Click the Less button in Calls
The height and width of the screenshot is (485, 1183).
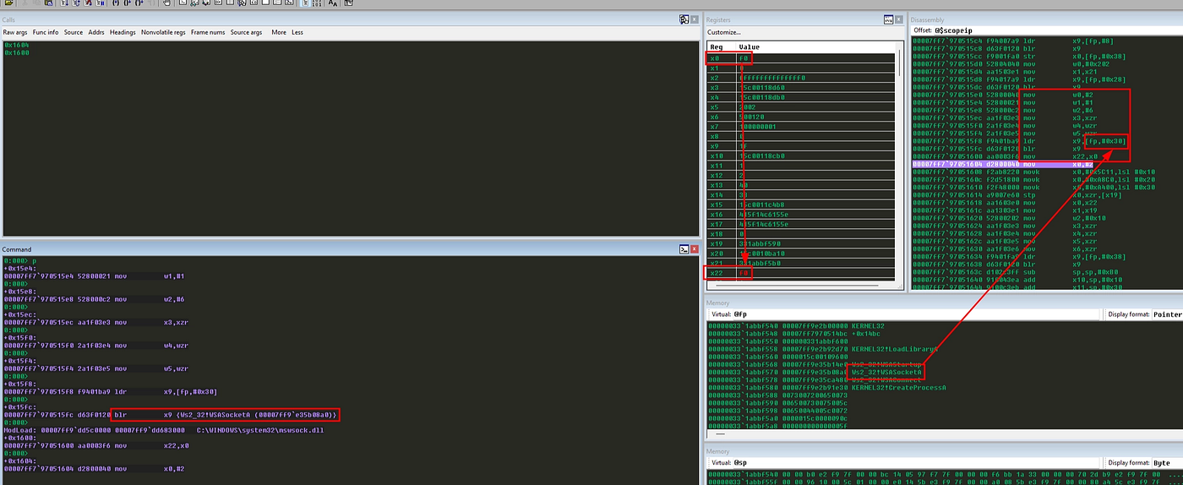[297, 32]
